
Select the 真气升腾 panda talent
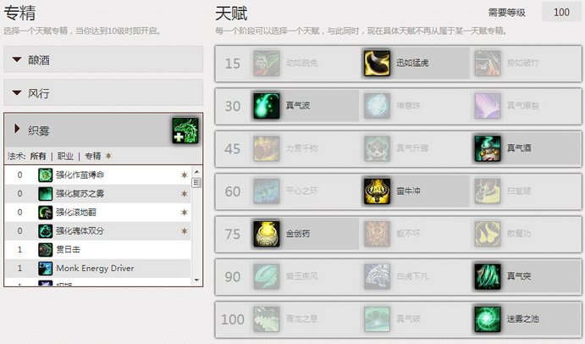tap(415, 148)
